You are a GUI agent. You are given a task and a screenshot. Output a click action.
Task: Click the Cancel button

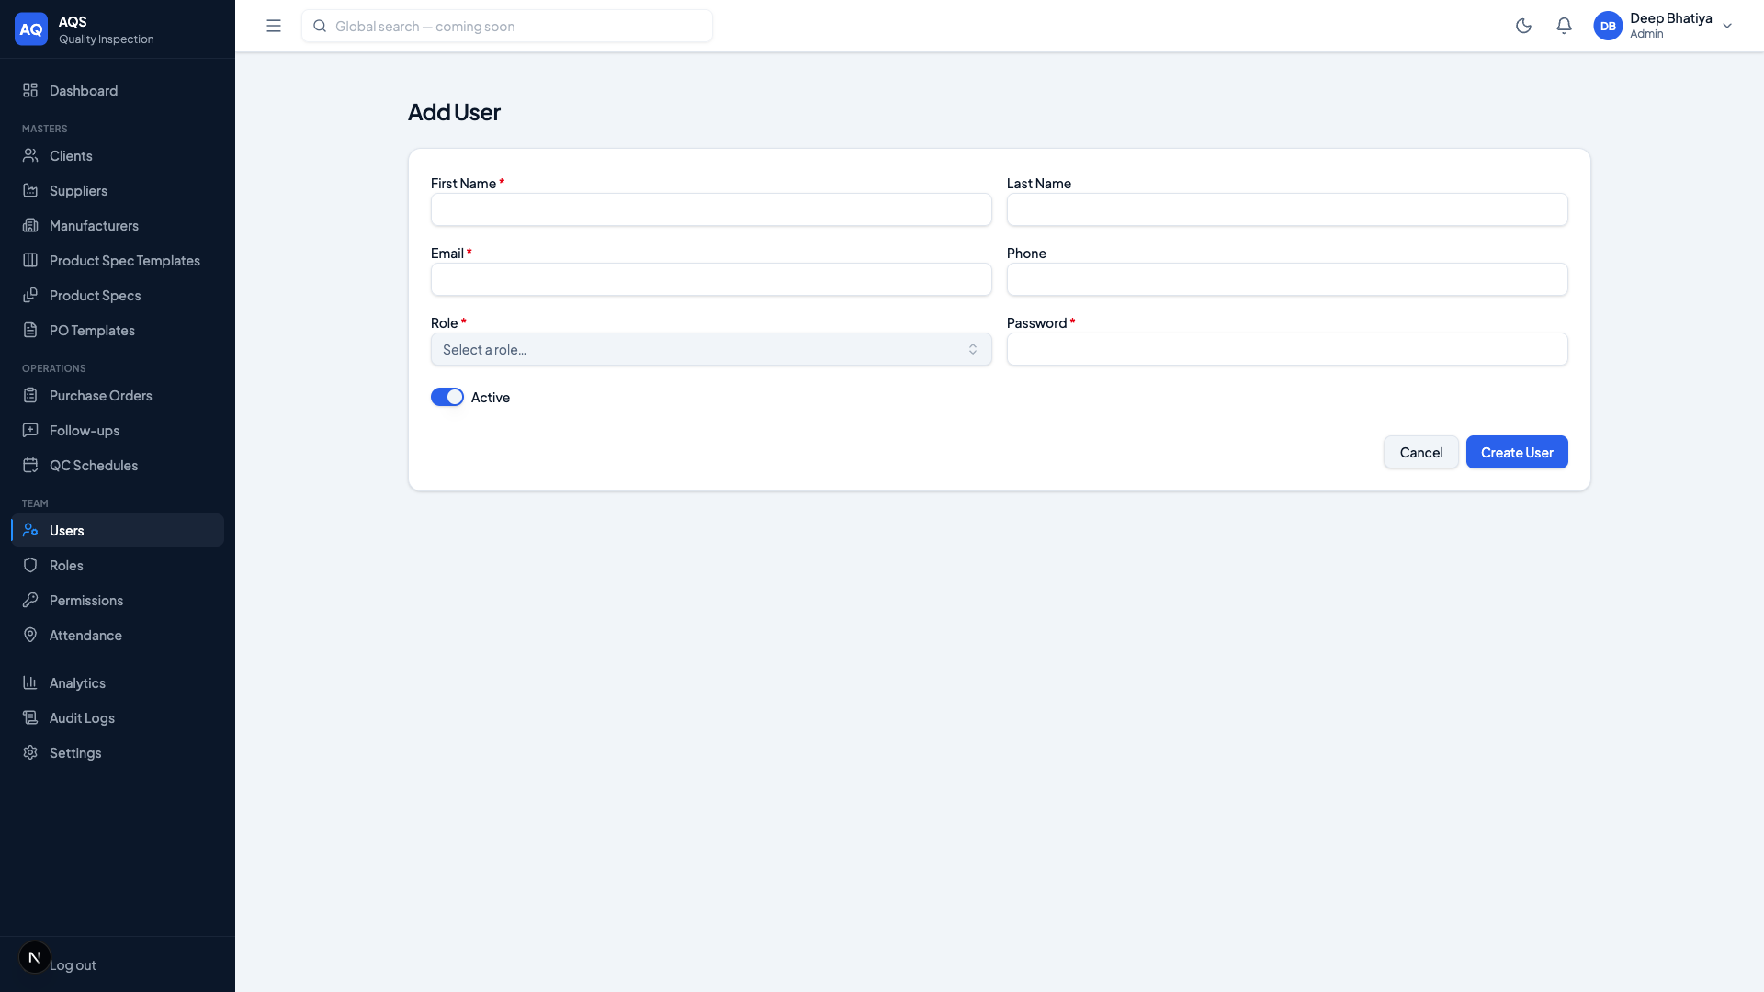(x=1421, y=452)
